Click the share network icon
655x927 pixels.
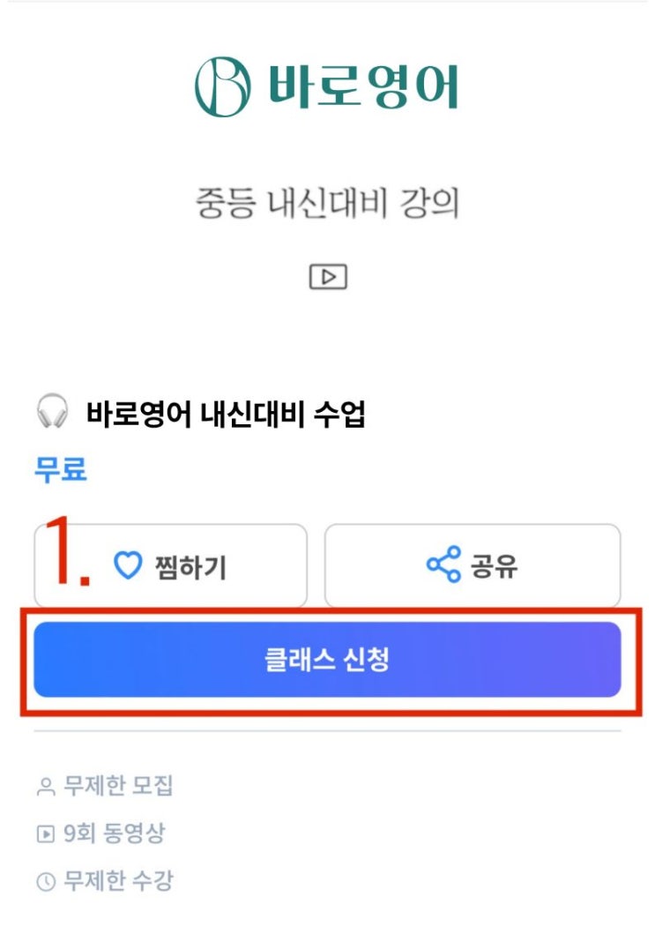click(x=443, y=564)
